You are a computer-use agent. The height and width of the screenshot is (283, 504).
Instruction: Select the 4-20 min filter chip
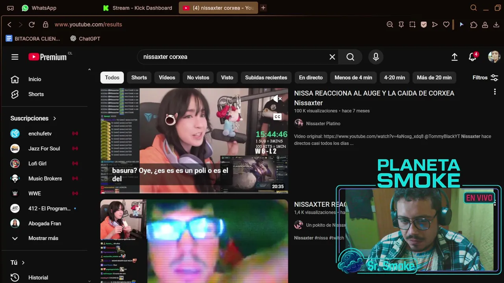(x=395, y=77)
